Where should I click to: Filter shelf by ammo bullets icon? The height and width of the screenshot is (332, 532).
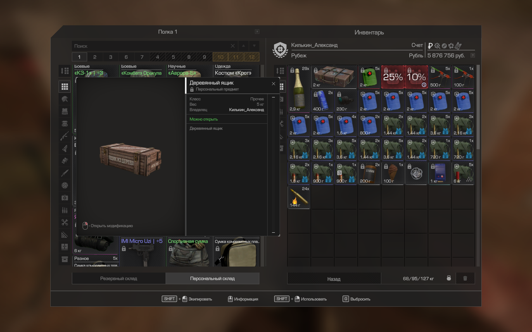click(65, 210)
